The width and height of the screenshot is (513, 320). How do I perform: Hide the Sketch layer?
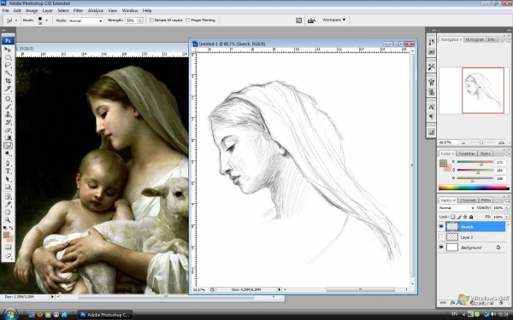[441, 226]
